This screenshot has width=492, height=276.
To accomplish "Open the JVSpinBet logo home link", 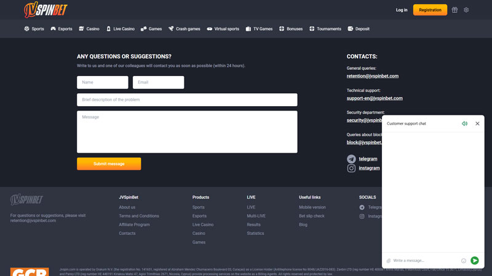I will pyautogui.click(x=46, y=10).
